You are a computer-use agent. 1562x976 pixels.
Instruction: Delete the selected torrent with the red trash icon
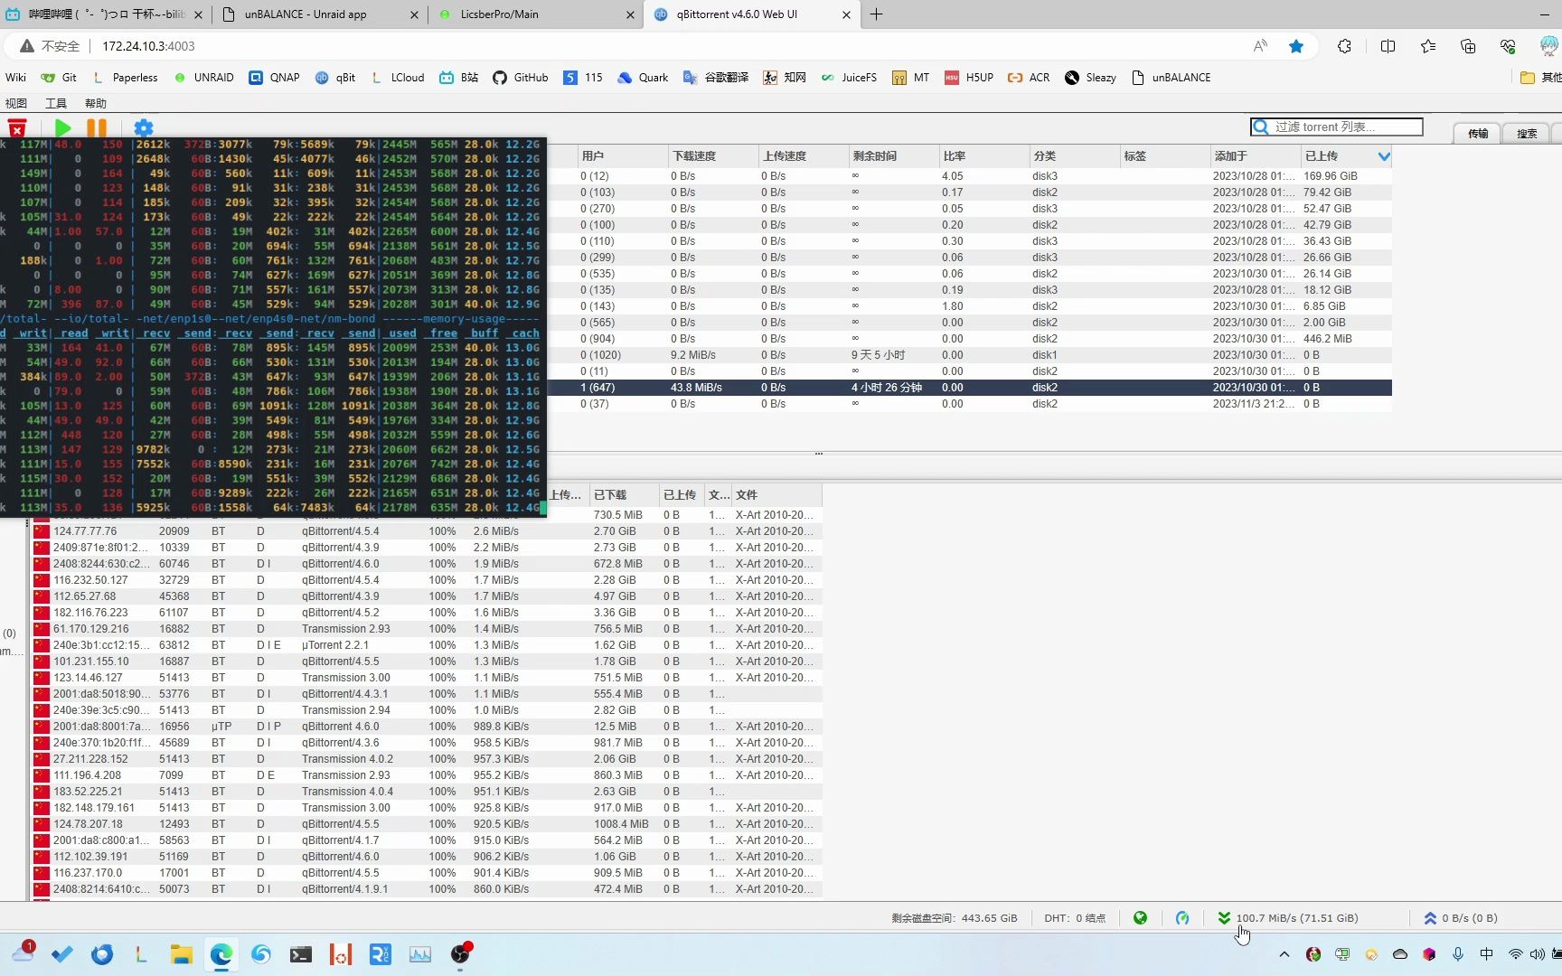17,128
